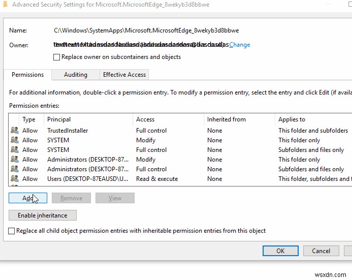The width and height of the screenshot is (352, 280).
Task: Click This folder and subfolders cell
Action: (313, 131)
